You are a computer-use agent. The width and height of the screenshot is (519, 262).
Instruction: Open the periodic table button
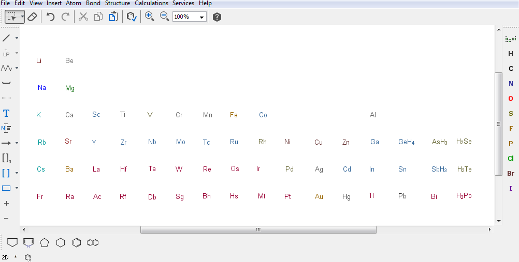tap(510, 39)
